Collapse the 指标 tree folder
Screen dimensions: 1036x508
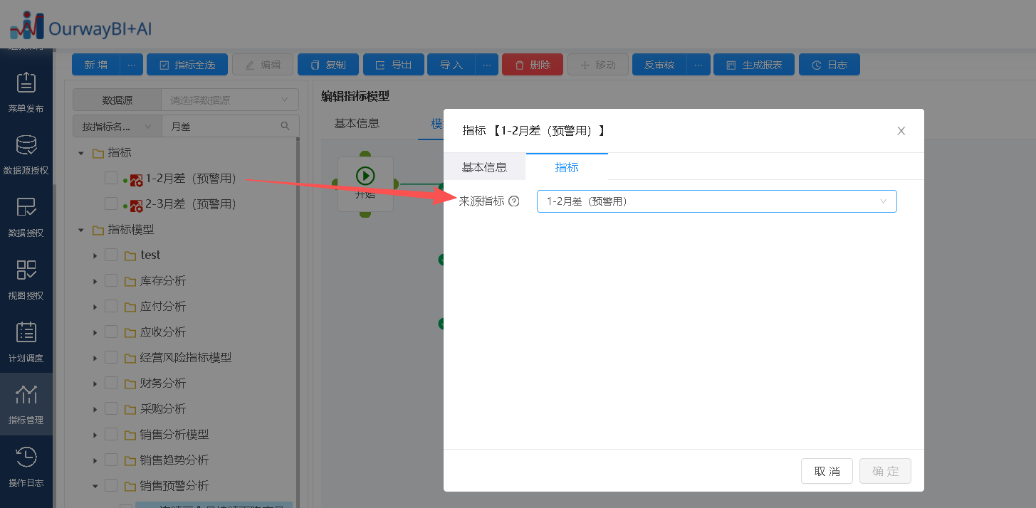pyautogui.click(x=81, y=153)
